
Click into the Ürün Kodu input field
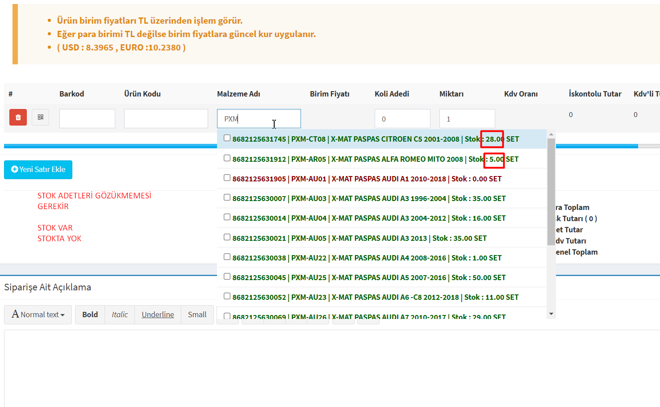pyautogui.click(x=166, y=119)
